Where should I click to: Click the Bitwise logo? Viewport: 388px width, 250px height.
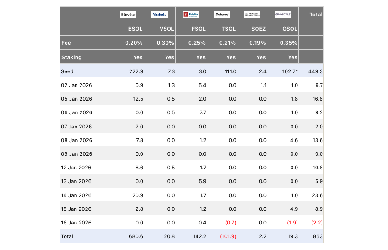[127, 15]
